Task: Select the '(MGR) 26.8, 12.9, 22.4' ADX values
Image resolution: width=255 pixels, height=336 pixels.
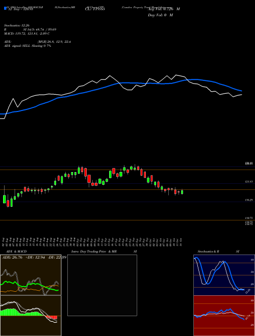Action: (x=54, y=42)
